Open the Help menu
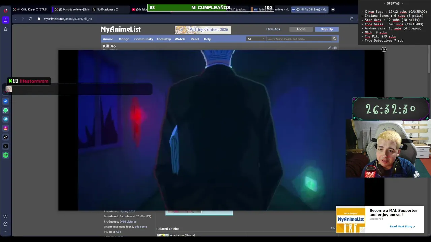The height and width of the screenshot is (242, 431). (x=207, y=39)
